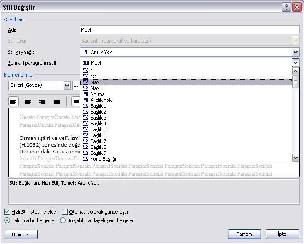This screenshot has height=244, width=304.
Task: Choose style 12 from the list
Action: [x=186, y=77]
